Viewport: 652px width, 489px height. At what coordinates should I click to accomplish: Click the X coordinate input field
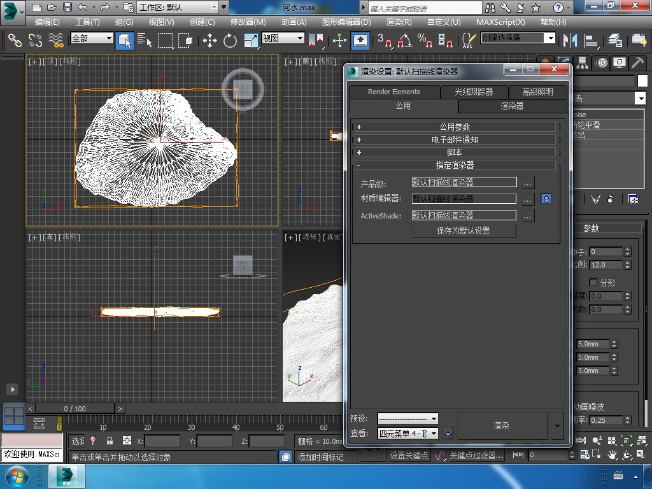click(162, 441)
